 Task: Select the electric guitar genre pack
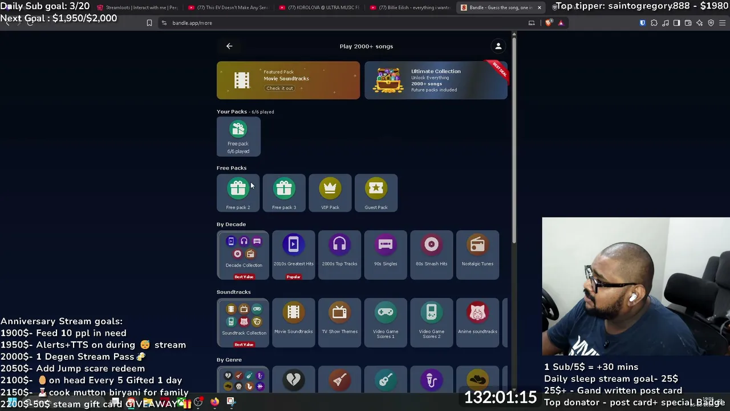click(339, 380)
